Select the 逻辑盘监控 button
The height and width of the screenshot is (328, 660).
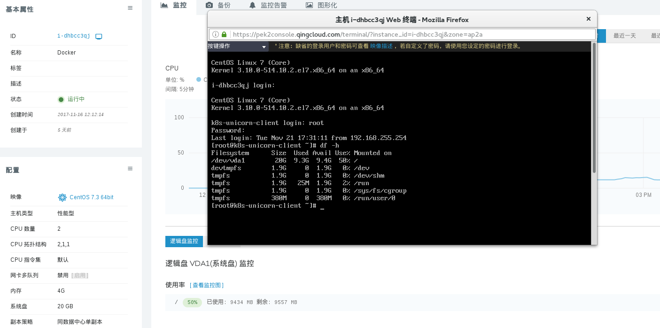coord(184,241)
